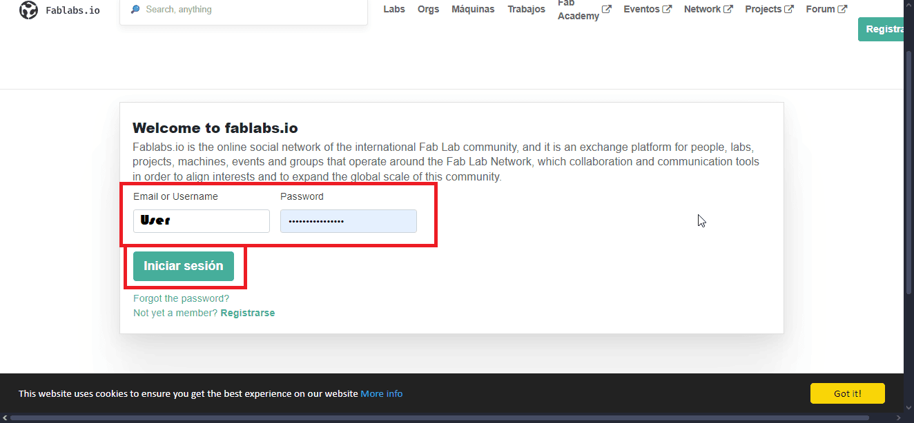Click the Fablabs.io site name
Screen dimensions: 914x423
[72, 10]
